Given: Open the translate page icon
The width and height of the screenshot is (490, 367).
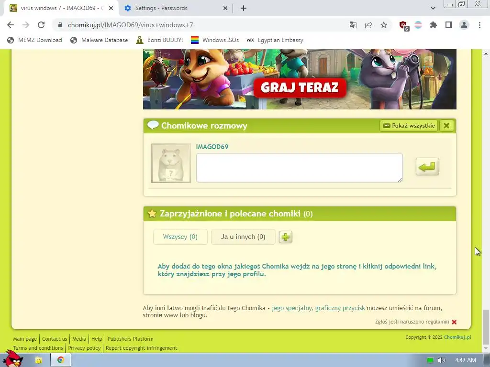Looking at the screenshot, I should (353, 25).
